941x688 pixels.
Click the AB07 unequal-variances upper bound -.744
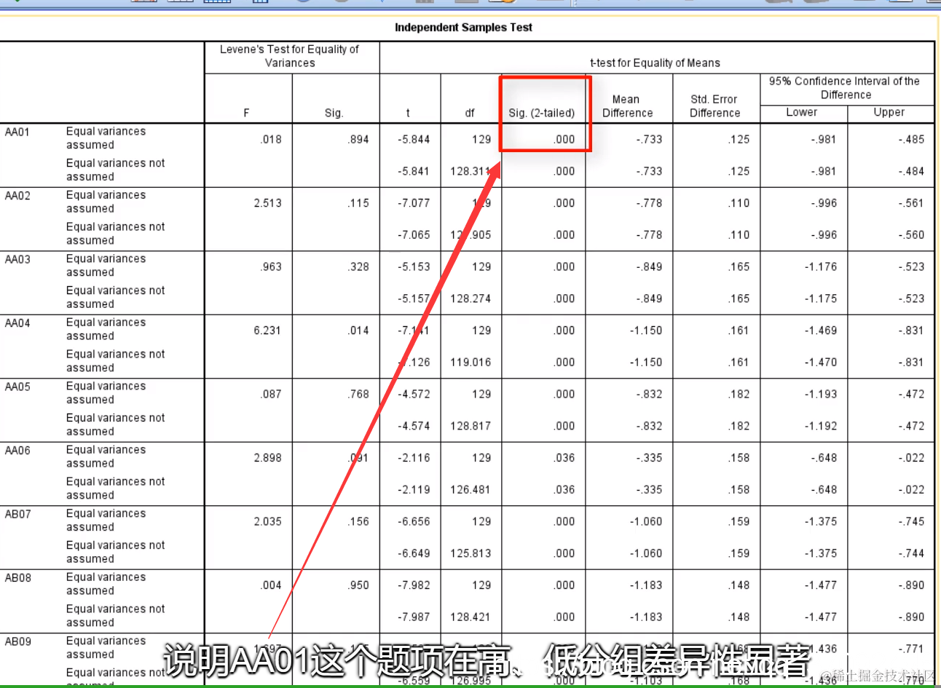tap(911, 553)
